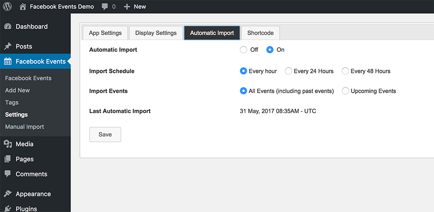This screenshot has height=212, width=434.
Task: Click the Appearance paintbrush icon
Action: coord(8,194)
